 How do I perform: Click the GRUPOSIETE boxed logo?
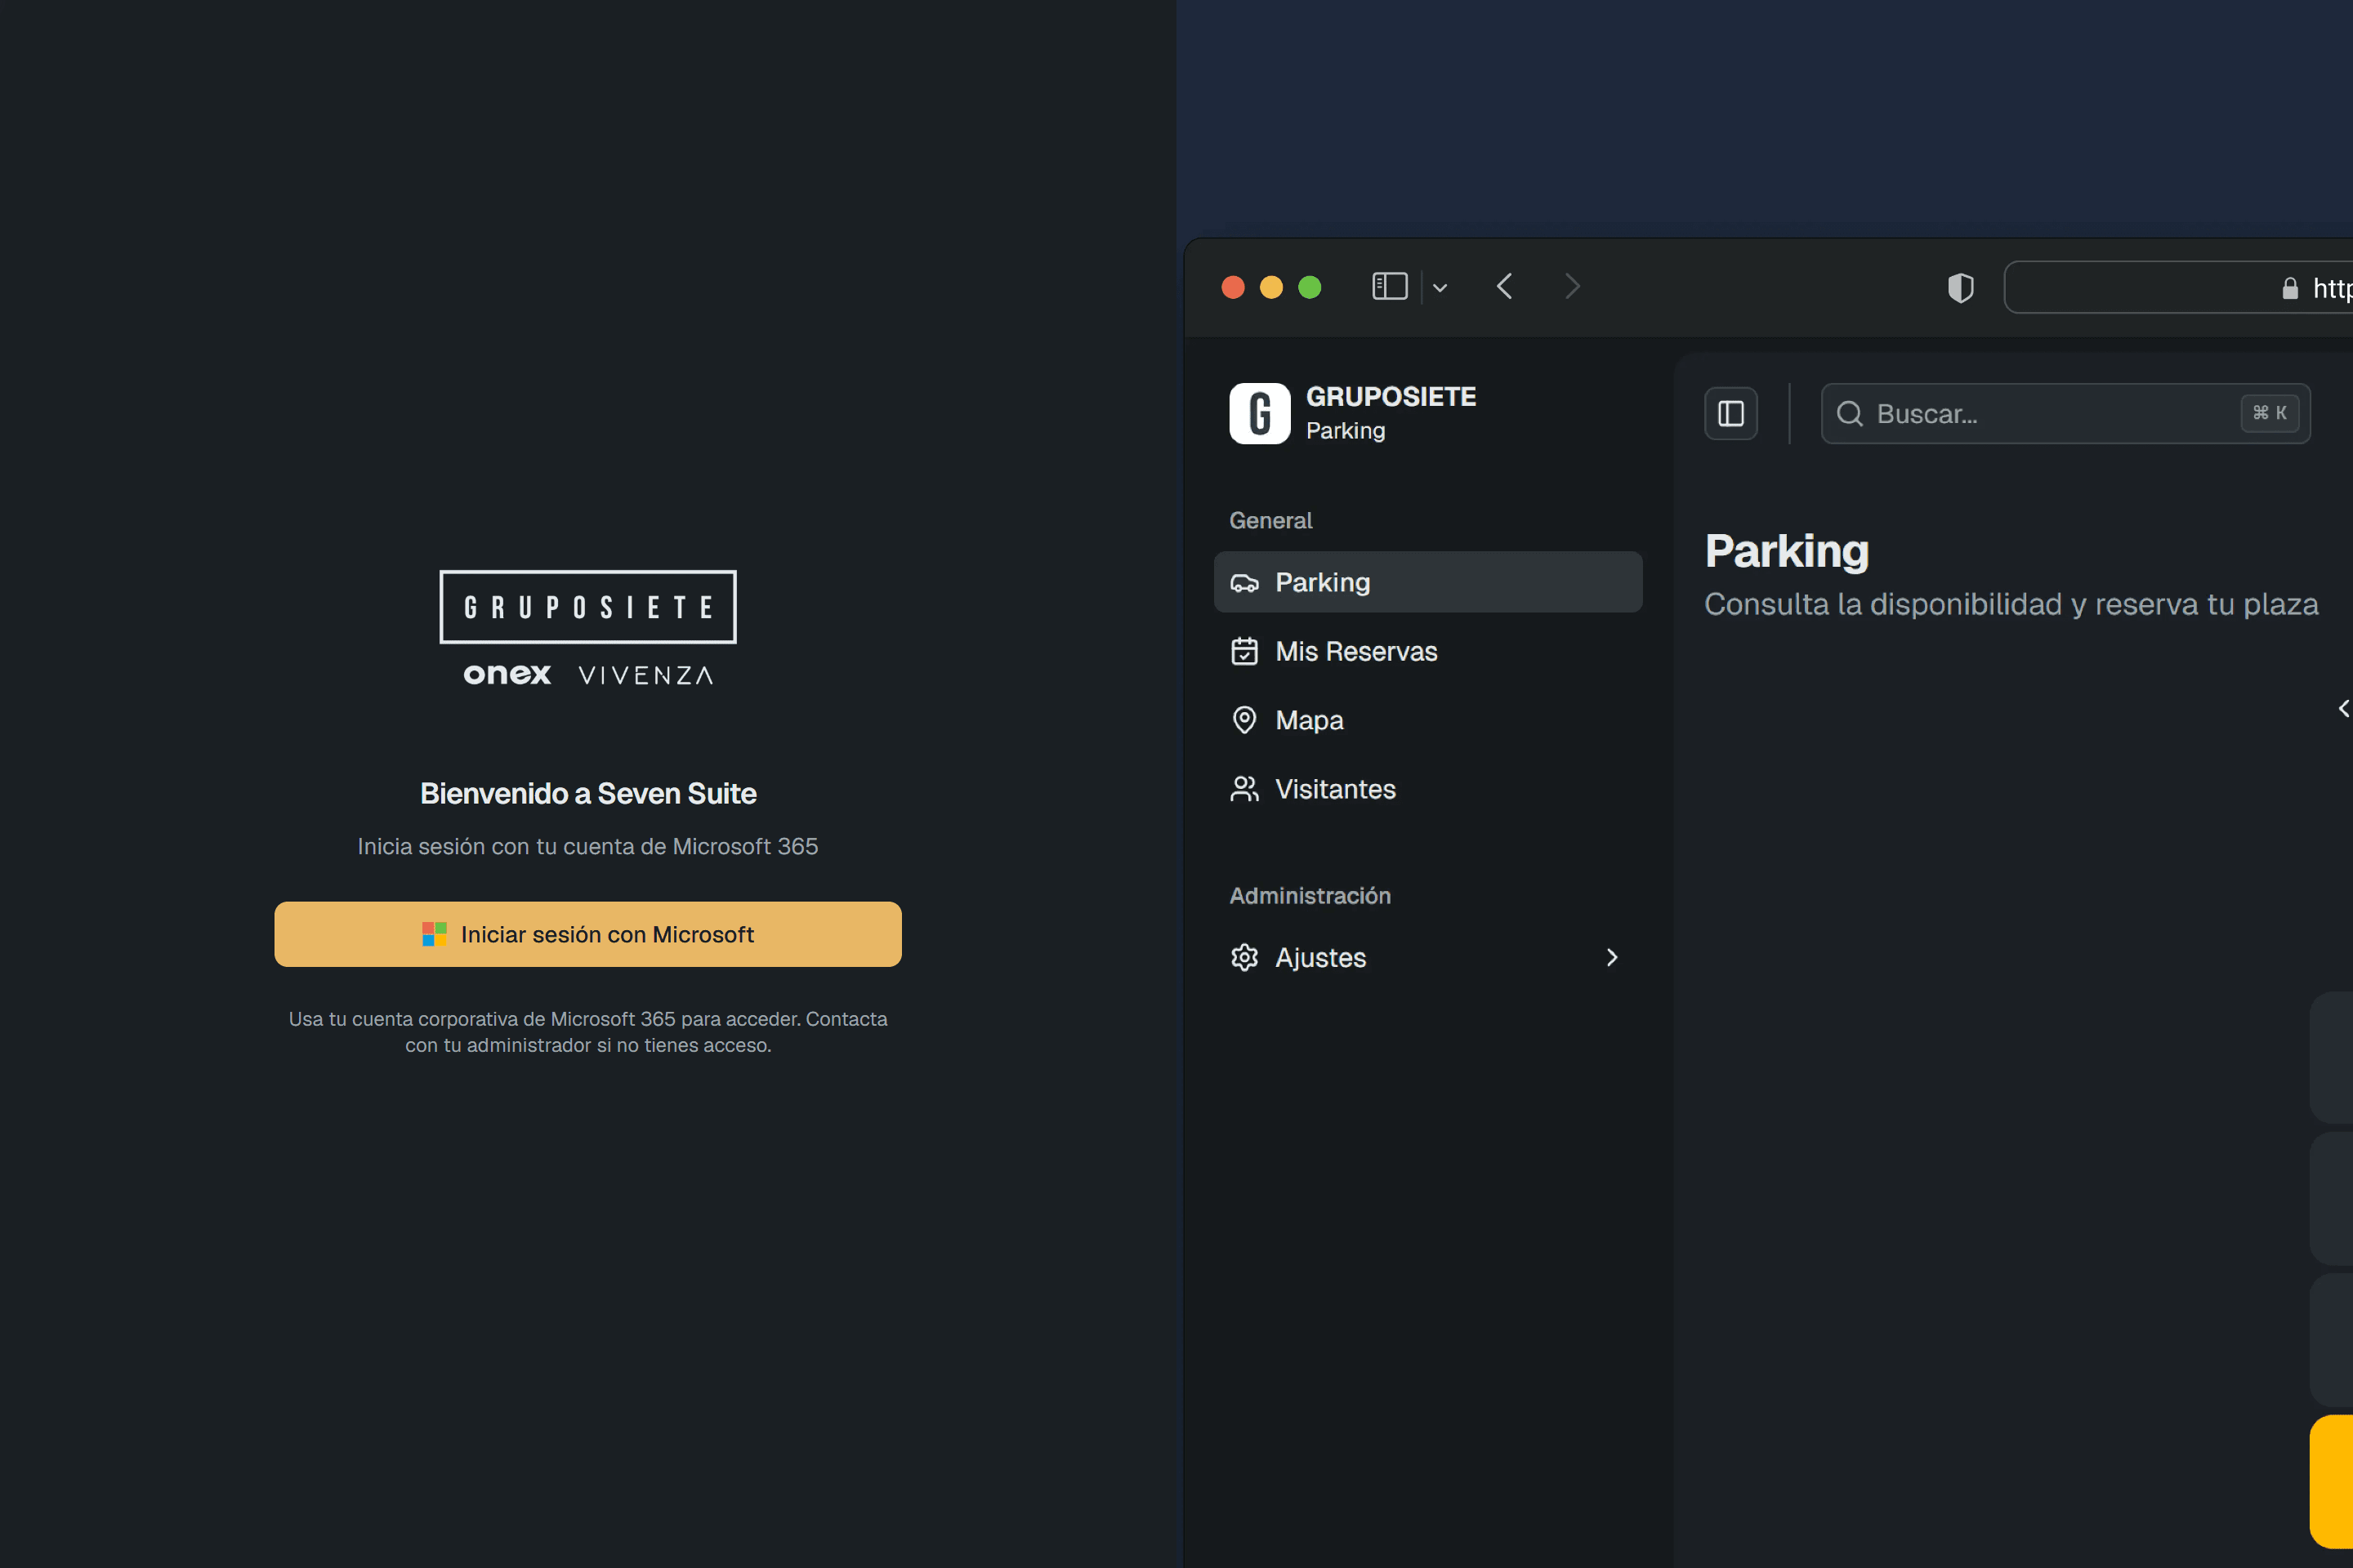[588, 607]
